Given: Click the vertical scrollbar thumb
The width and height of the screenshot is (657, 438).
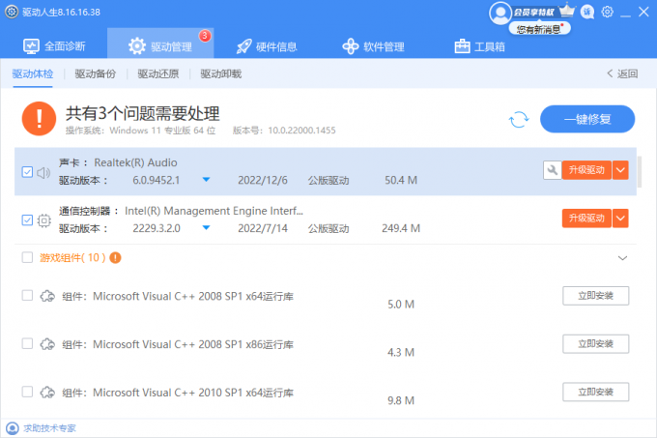Looking at the screenshot, I should 639,172.
